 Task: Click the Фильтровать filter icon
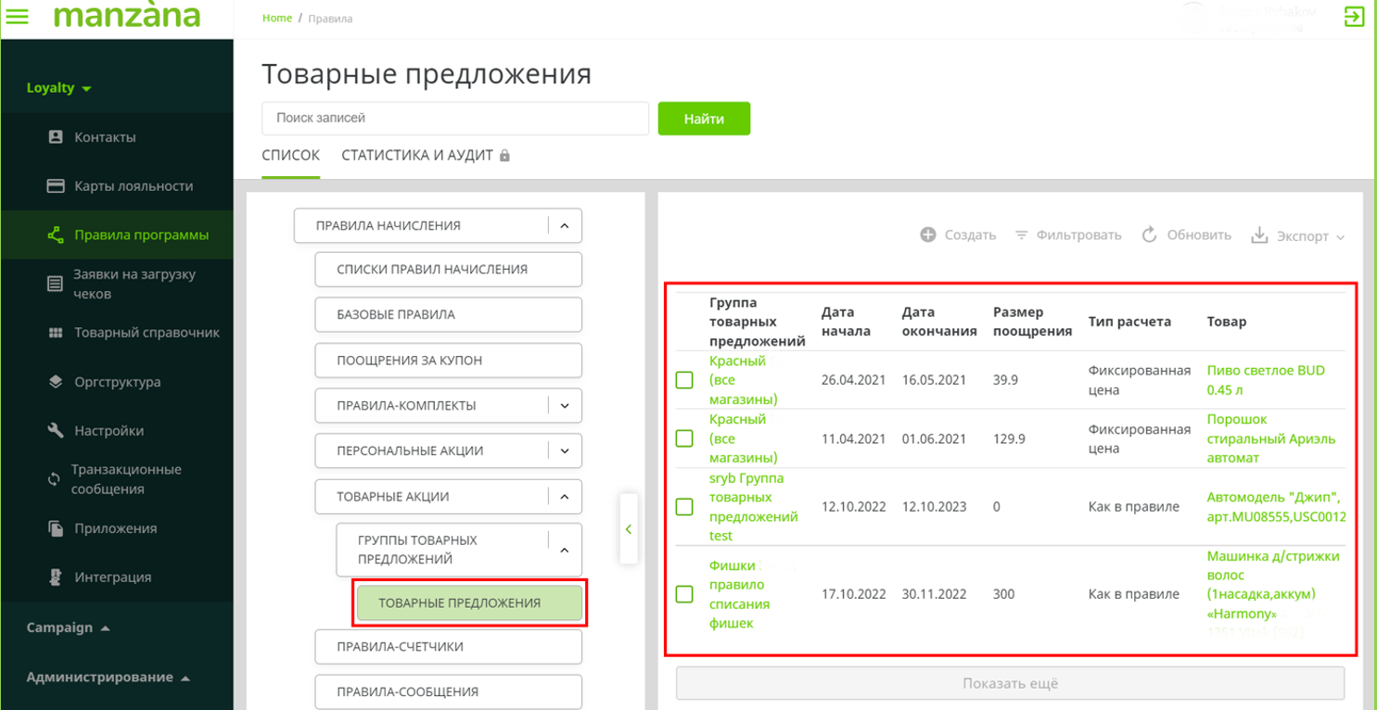point(1022,235)
